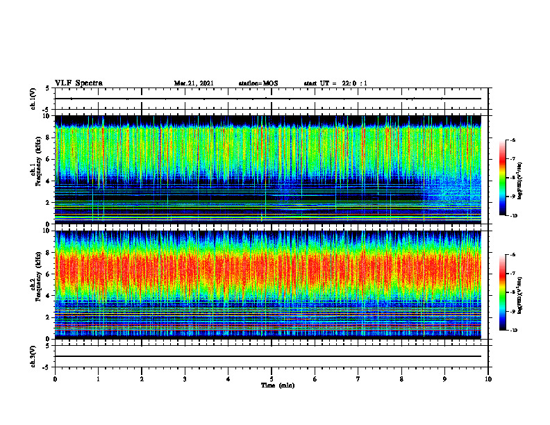Screen dimensions: 550x425
Task: Click time axis tick label "6"
Action: (315, 379)
